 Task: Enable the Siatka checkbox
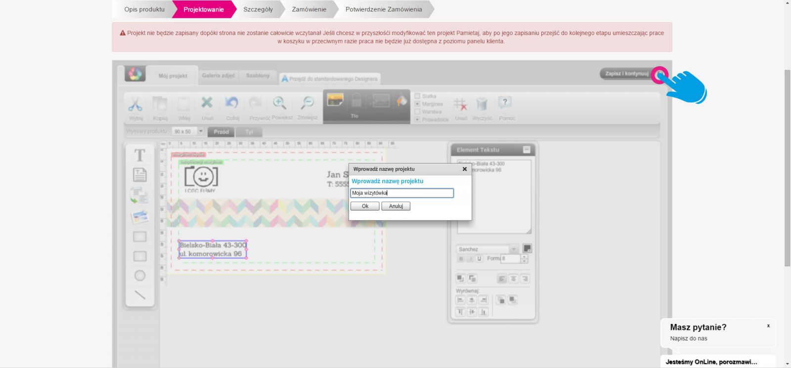[x=417, y=96]
